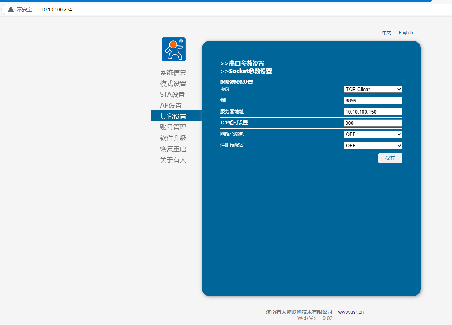
Task: Open the 关于有人 about page
Action: [173, 160]
